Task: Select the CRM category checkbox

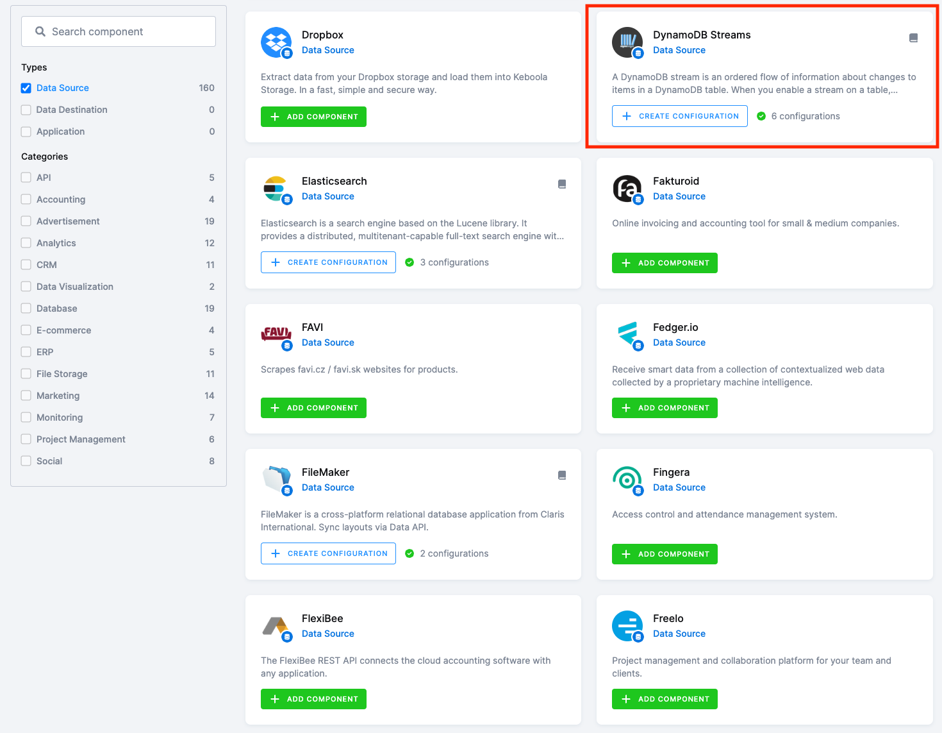Action: pyautogui.click(x=26, y=265)
